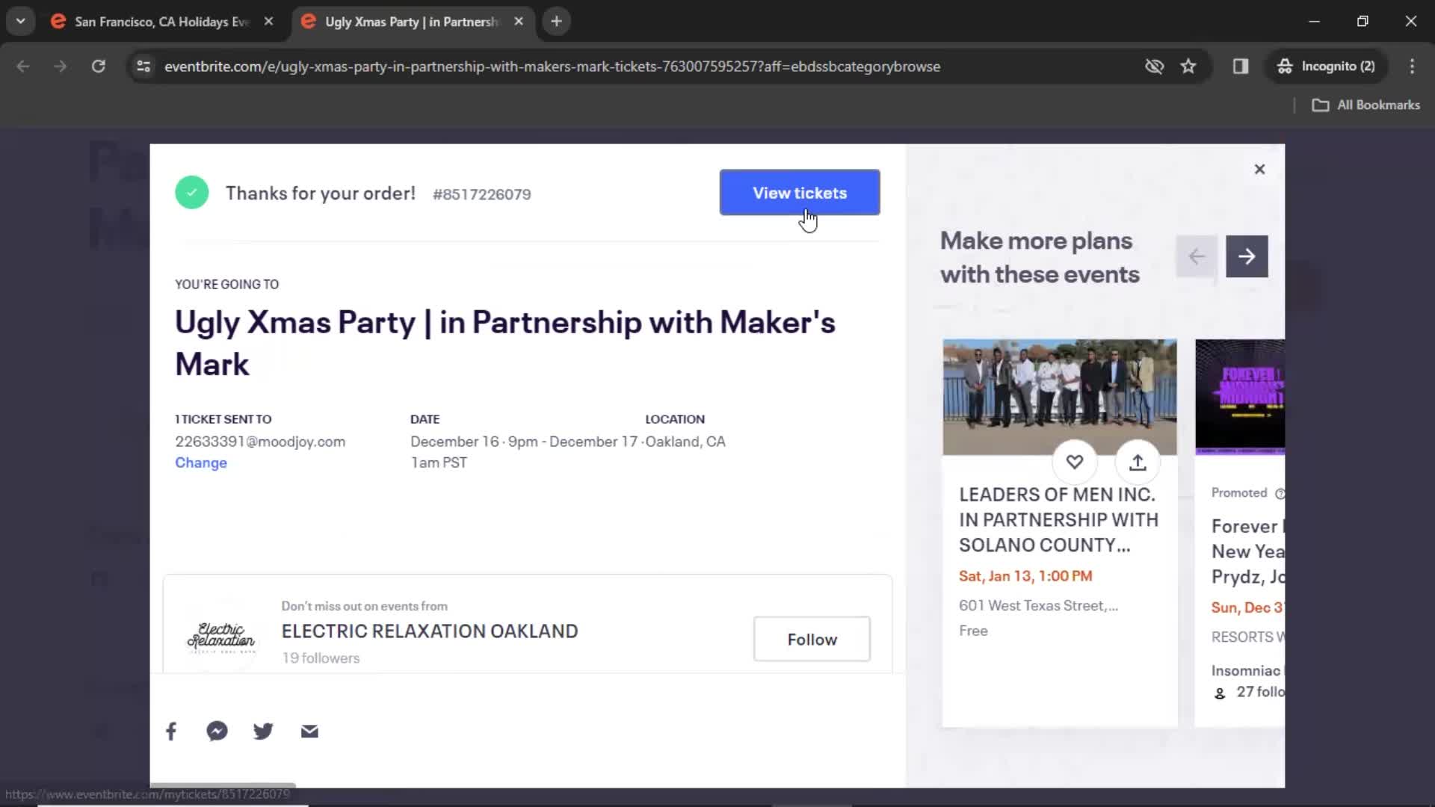Viewport: 1435px width, 807px height.
Task: Navigate to previous suggested events arrow
Action: click(1197, 256)
